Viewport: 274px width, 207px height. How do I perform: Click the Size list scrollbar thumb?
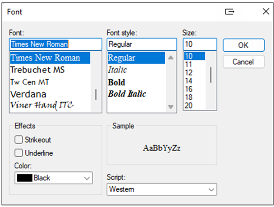211,75
